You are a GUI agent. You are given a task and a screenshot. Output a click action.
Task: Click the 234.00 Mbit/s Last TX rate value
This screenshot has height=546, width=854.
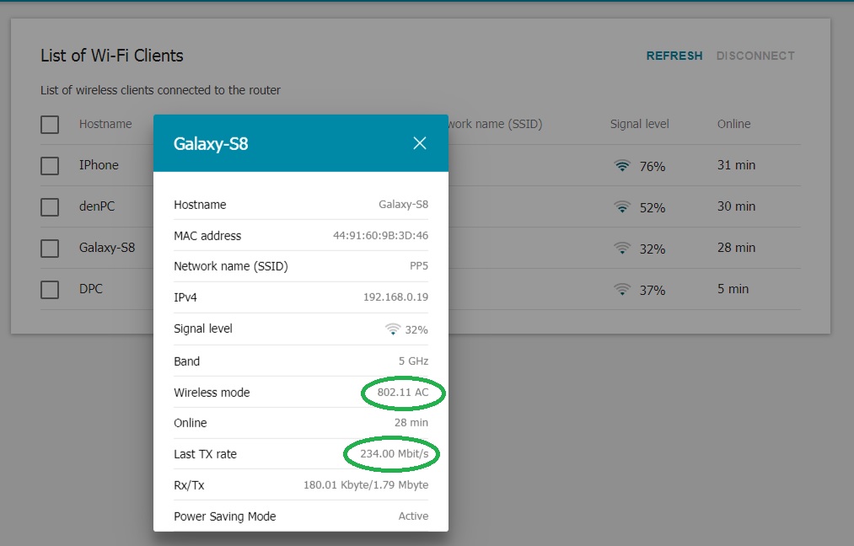tap(394, 454)
